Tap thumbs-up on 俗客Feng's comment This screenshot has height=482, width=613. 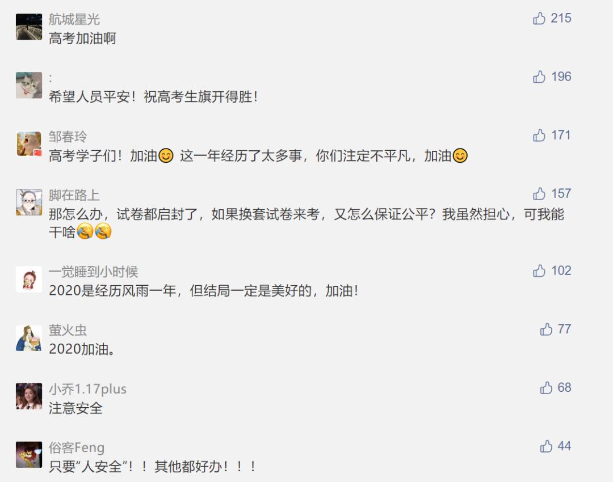coord(546,446)
